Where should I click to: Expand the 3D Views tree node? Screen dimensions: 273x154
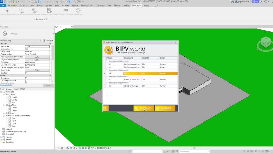(4, 113)
